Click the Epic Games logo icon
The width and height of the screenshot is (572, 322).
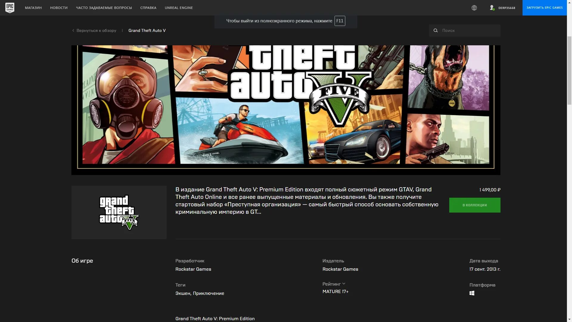pyautogui.click(x=10, y=8)
